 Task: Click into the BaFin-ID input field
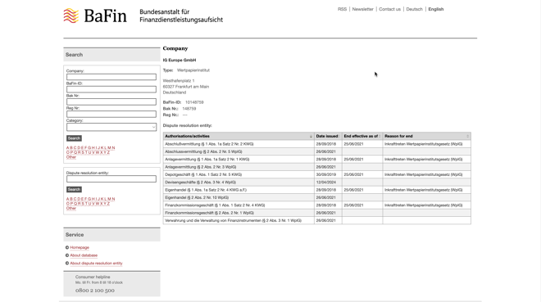pyautogui.click(x=111, y=89)
